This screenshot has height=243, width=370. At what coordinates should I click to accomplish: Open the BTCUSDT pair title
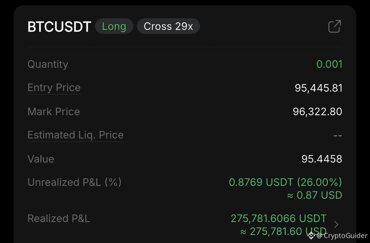tap(59, 27)
